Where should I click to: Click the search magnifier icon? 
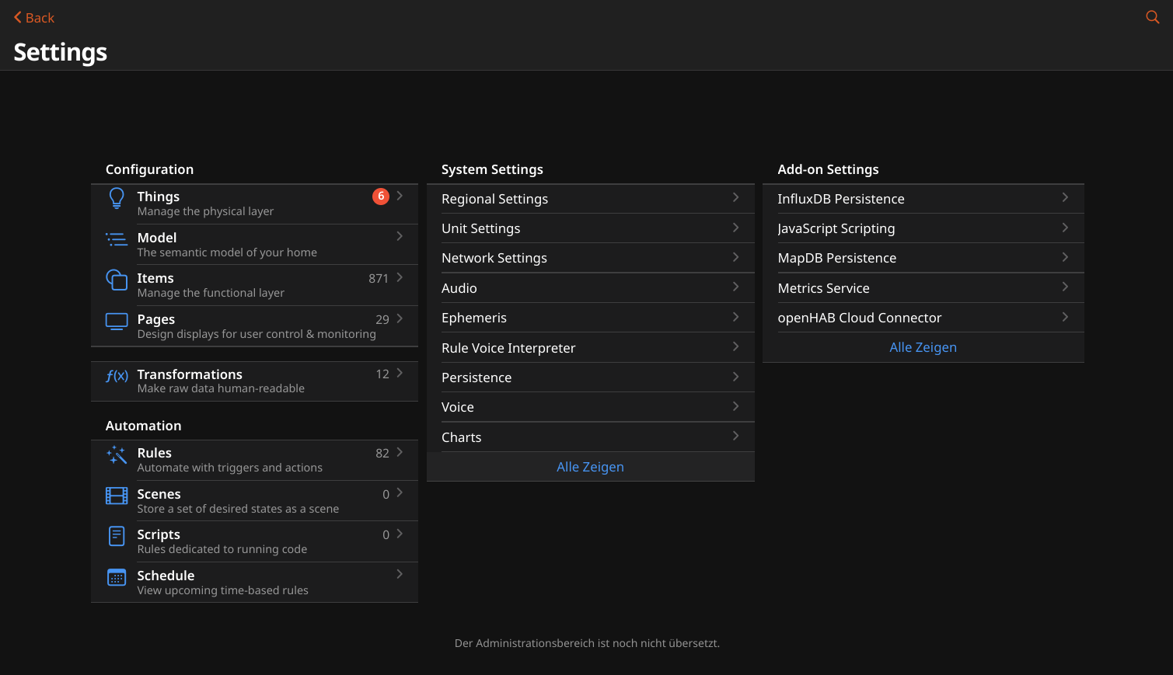pos(1152,17)
